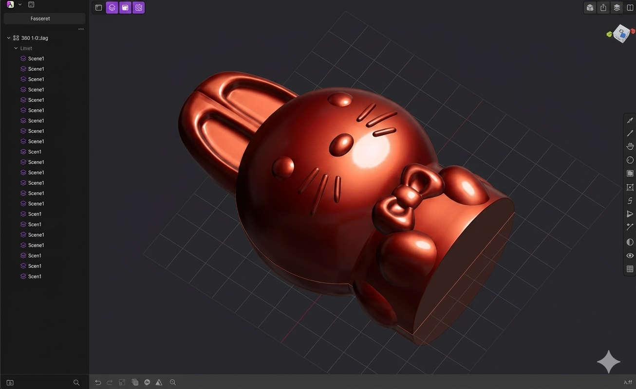Select the S-curve tool

click(x=630, y=201)
